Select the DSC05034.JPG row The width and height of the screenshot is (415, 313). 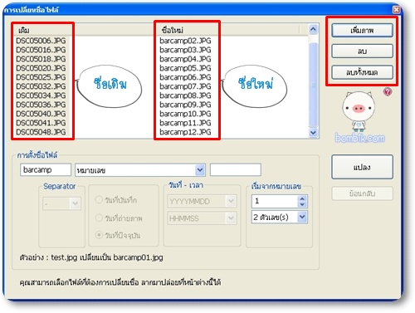41,95
